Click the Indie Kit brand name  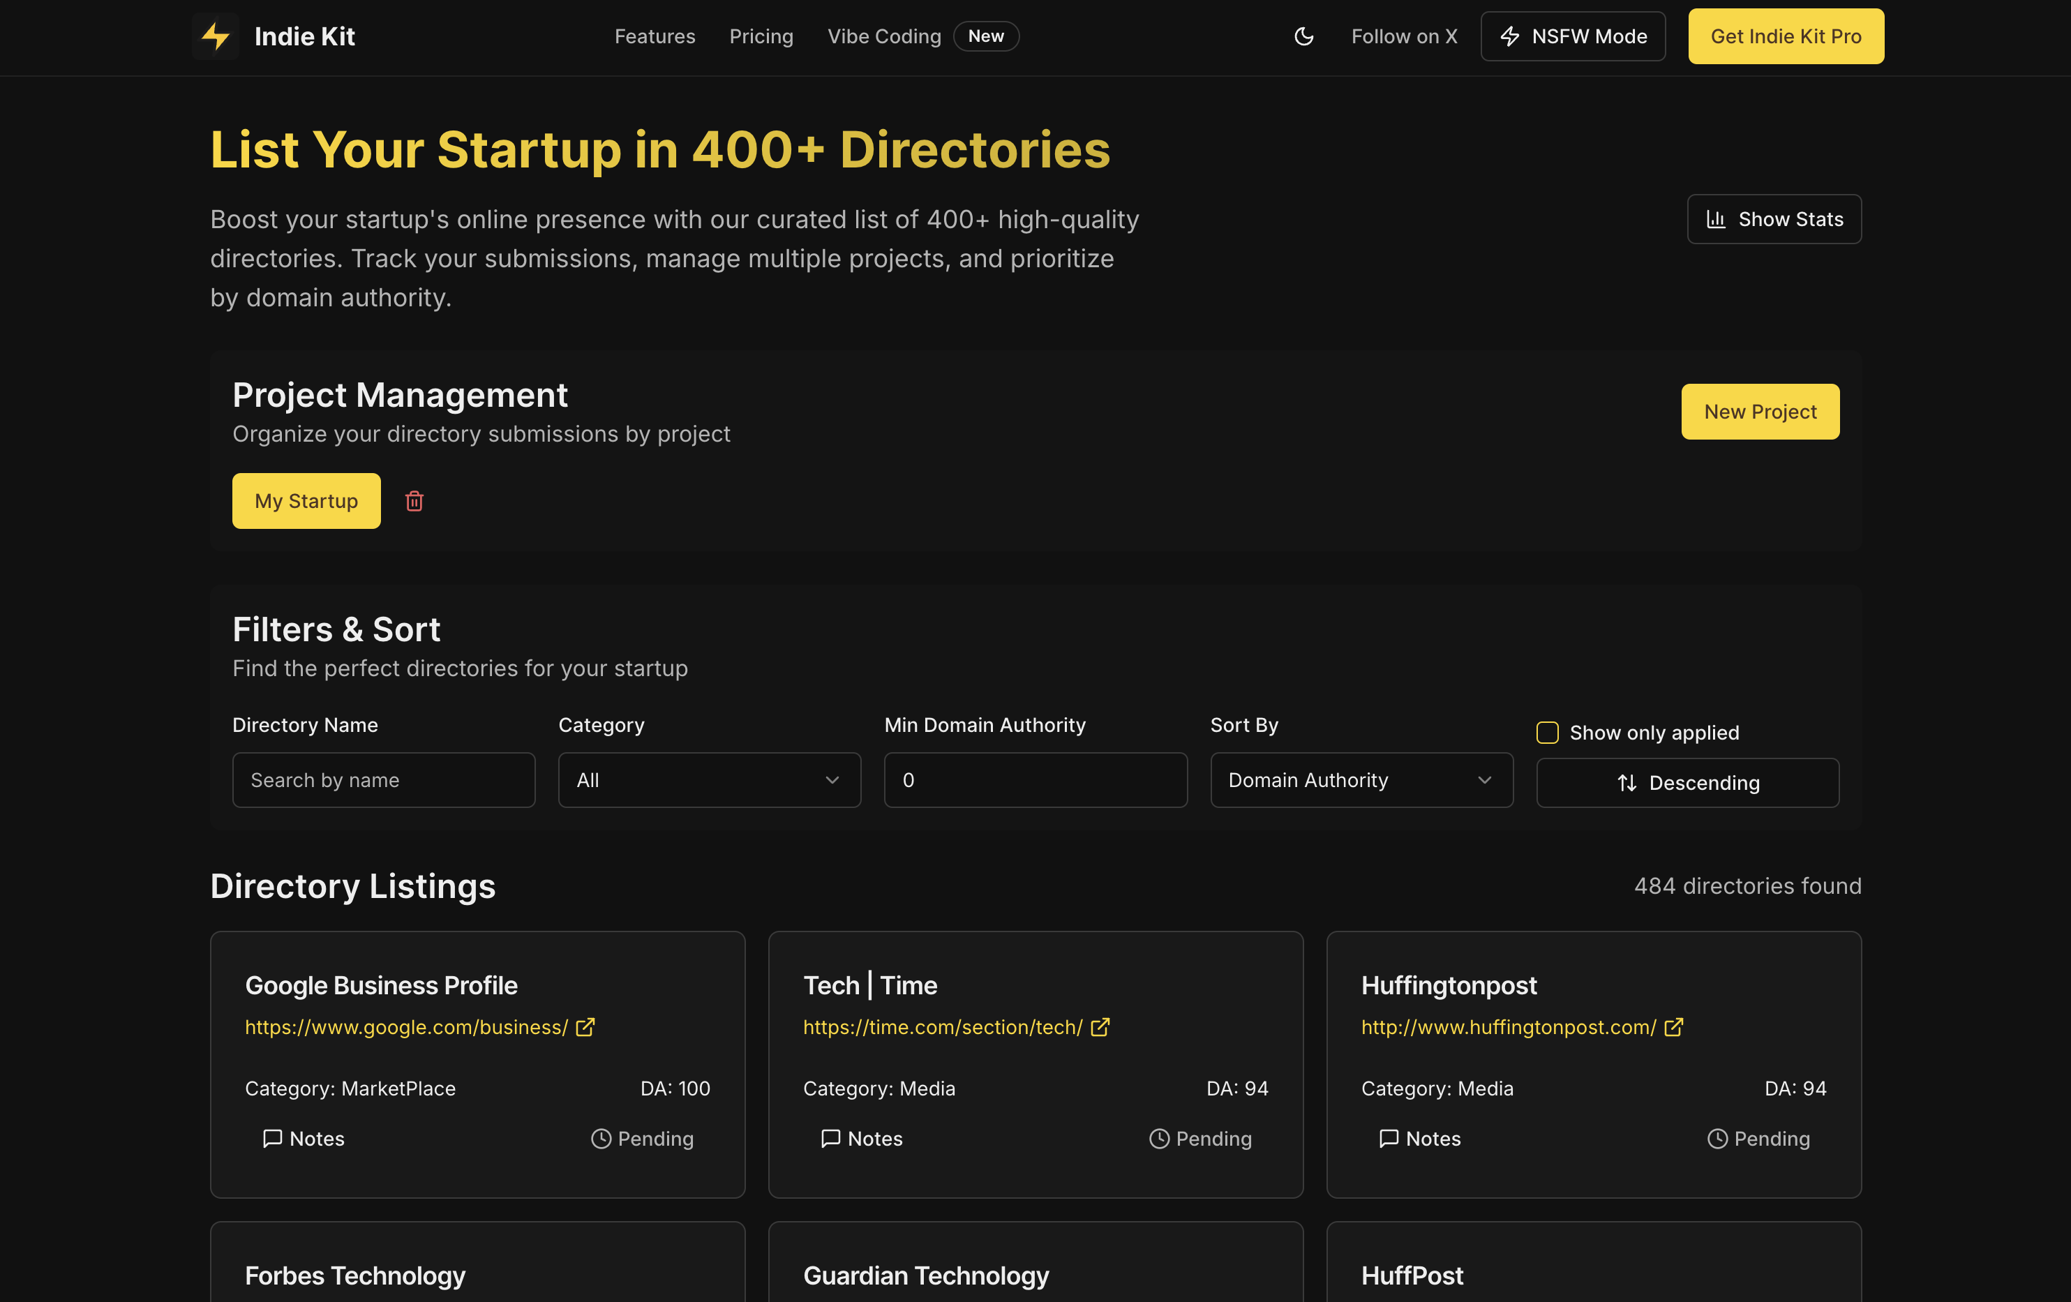pos(304,36)
